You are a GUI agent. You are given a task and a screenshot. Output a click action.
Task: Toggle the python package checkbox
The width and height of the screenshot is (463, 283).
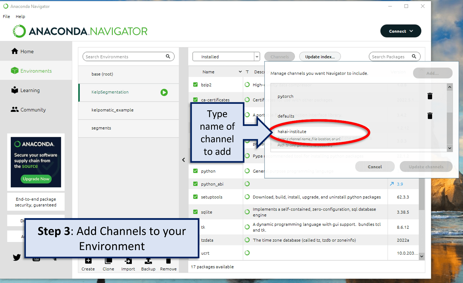point(195,171)
